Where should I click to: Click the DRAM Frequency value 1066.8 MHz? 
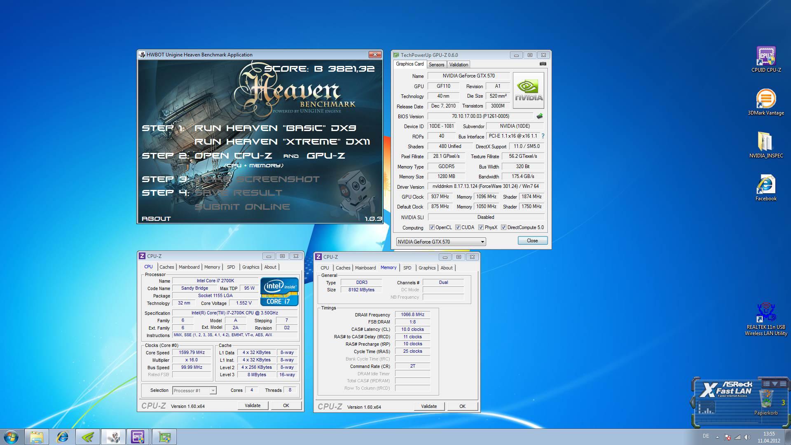(412, 315)
